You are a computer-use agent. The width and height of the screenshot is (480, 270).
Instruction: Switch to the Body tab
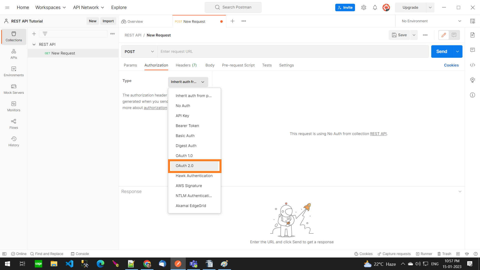tap(210, 65)
